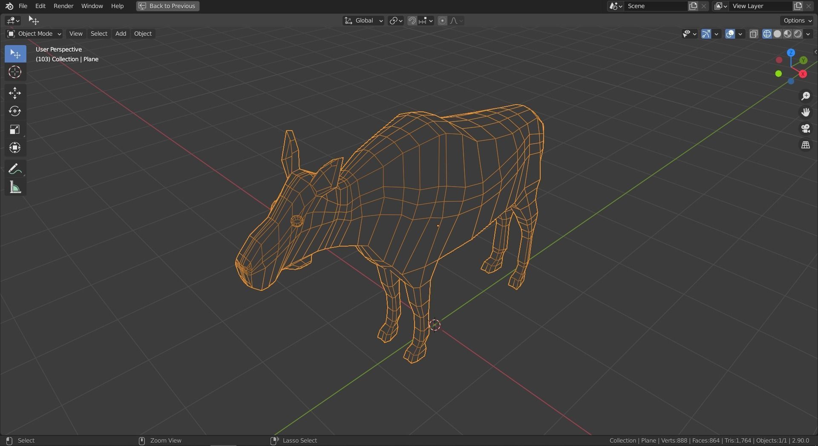Click the Blender logo menu
The image size is (818, 446).
(9, 6)
